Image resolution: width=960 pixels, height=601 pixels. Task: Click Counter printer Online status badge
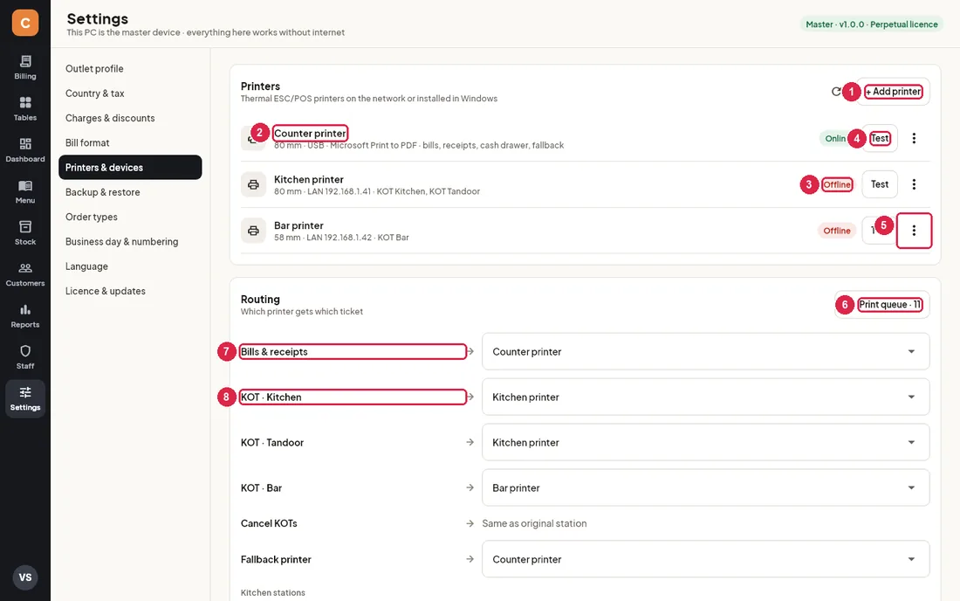click(835, 138)
